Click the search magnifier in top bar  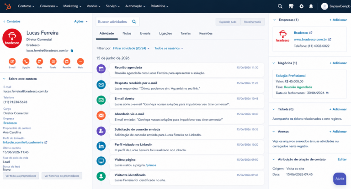point(280,6)
